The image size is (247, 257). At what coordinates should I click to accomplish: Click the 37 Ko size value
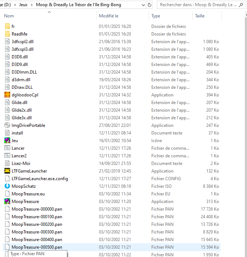point(214,133)
